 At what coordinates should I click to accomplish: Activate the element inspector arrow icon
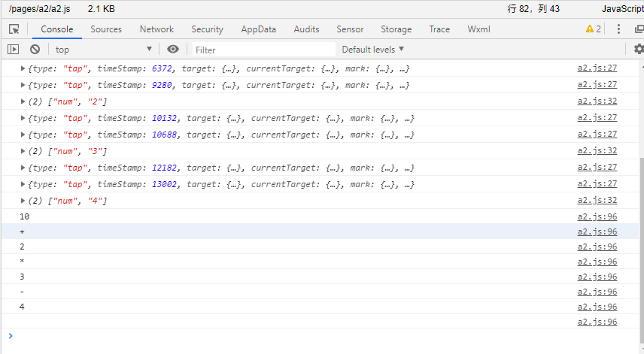pyautogui.click(x=14, y=29)
